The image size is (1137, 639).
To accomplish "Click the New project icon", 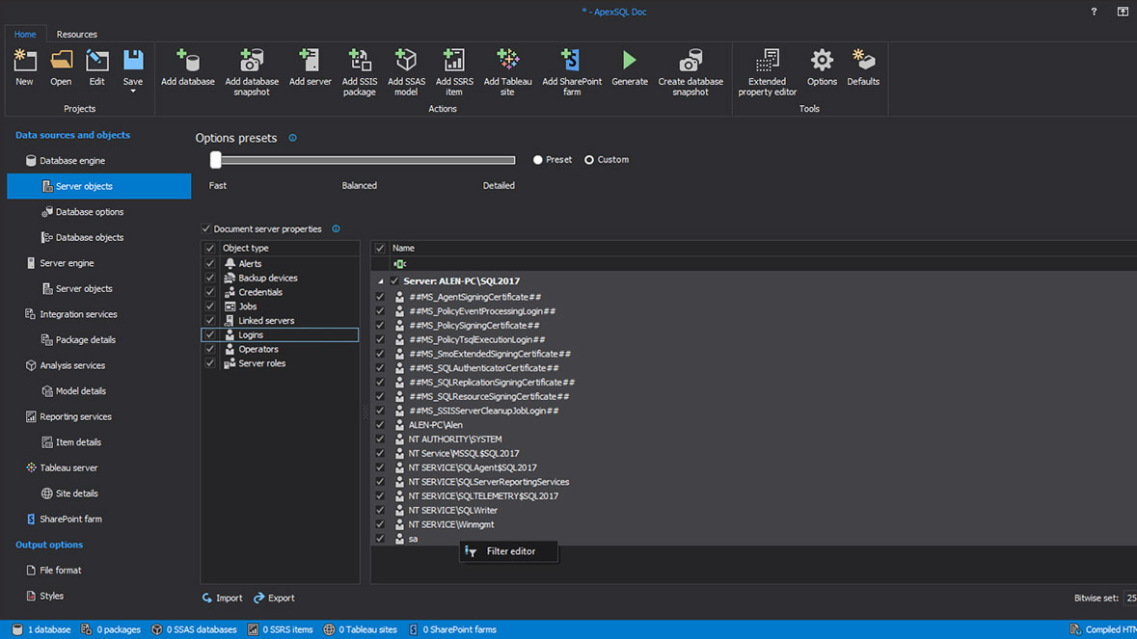I will click(25, 60).
